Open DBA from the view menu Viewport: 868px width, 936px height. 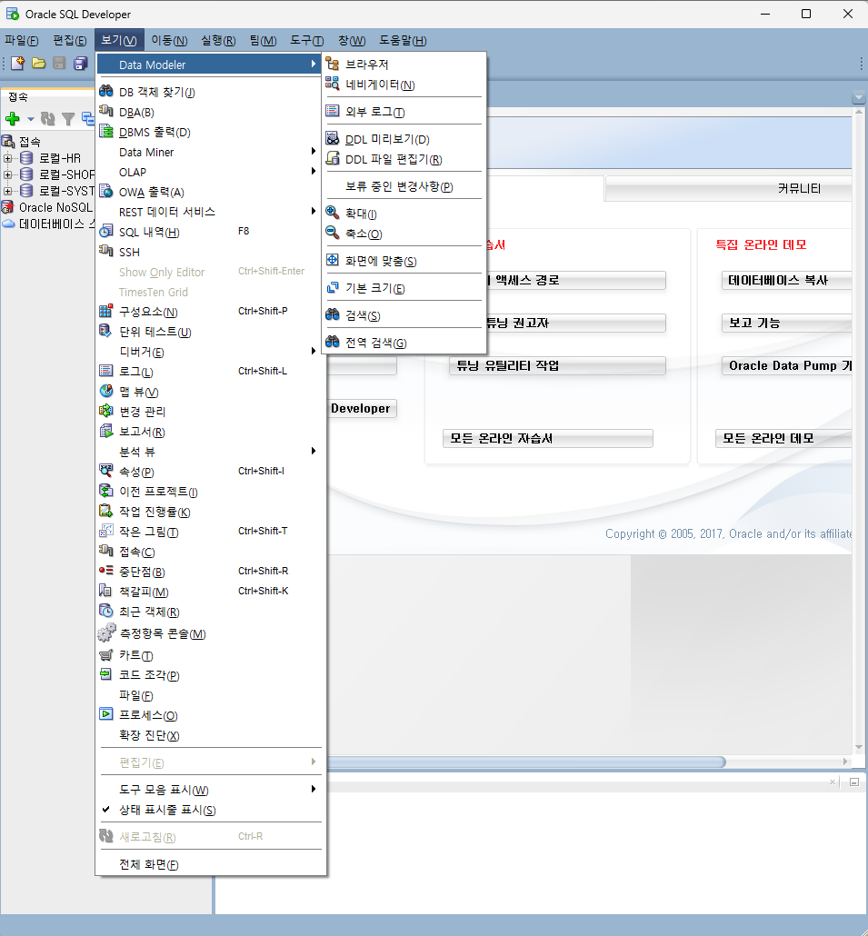pos(211,112)
